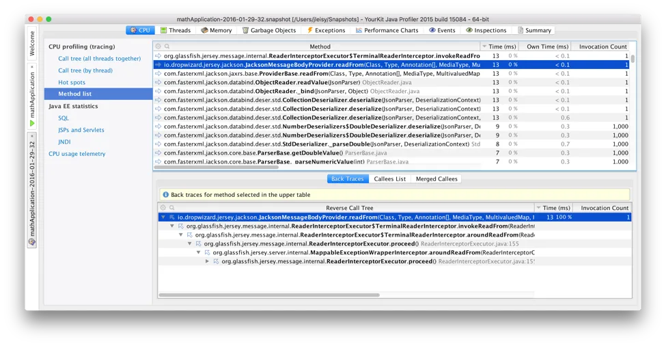Close the mathApplication-2016-01-29-32 vertical tab
The image size is (666, 346).
(x=32, y=136)
